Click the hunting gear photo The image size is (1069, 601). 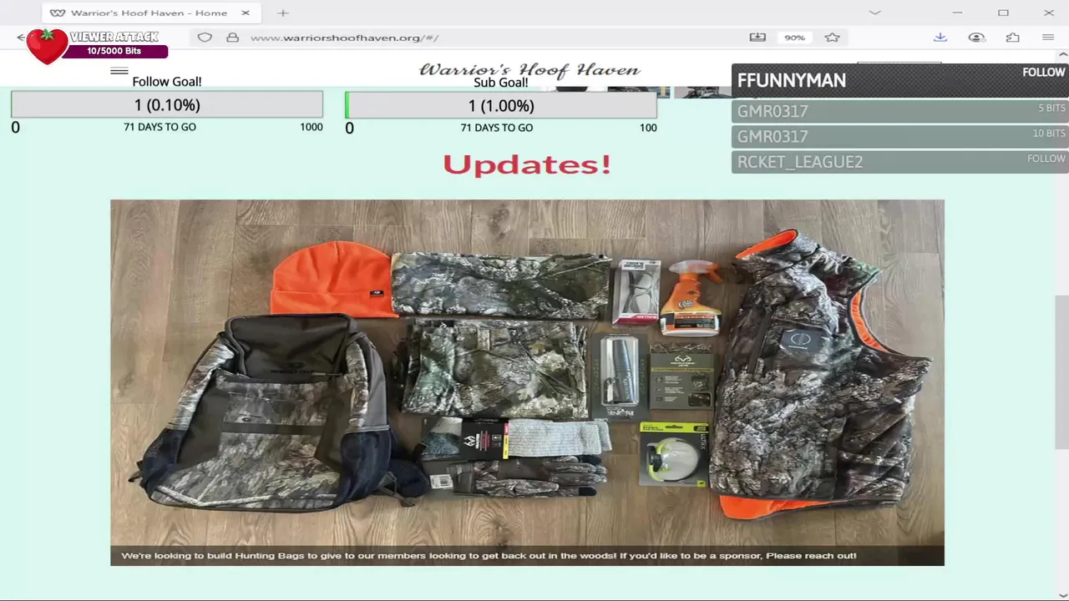pos(527,382)
